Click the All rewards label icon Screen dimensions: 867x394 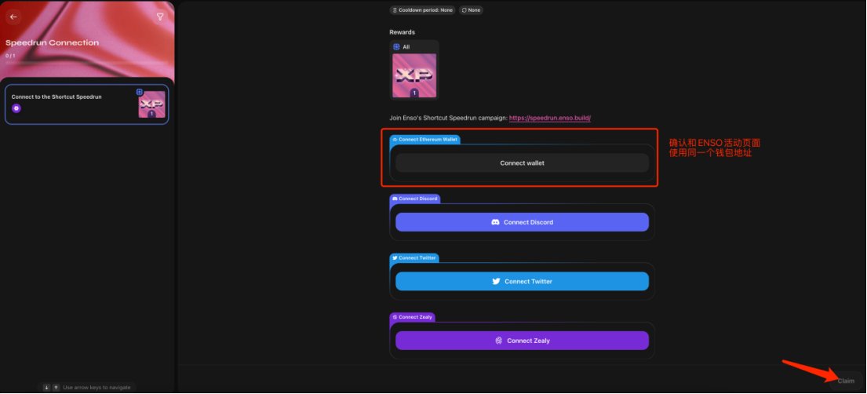pos(396,47)
